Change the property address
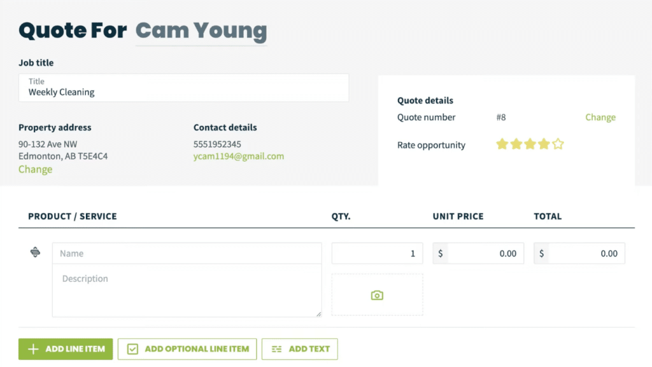Screen dimensions: 652x367 pos(36,169)
